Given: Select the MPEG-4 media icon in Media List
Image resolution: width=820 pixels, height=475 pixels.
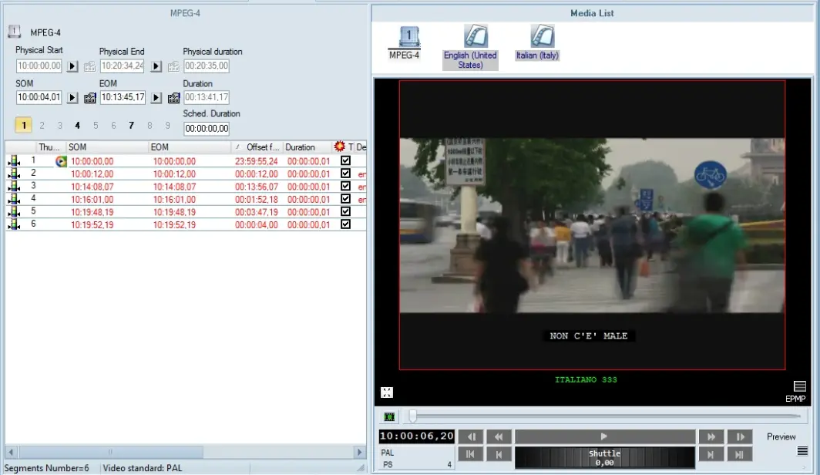Looking at the screenshot, I should click(x=405, y=37).
